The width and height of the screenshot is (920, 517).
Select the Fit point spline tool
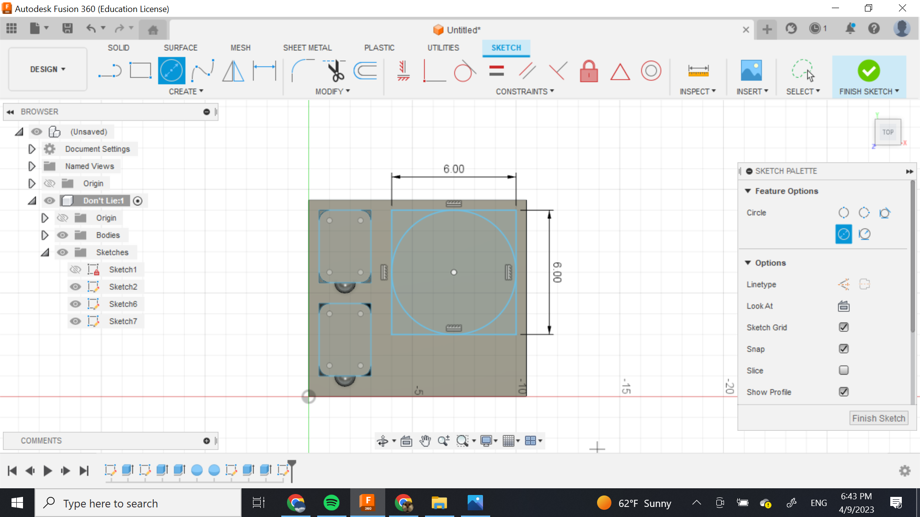coord(202,71)
